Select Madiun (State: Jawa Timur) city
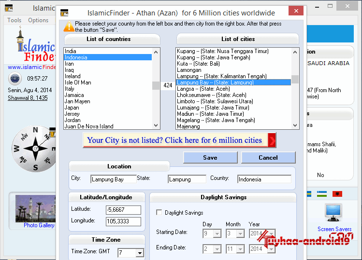This screenshot has height=260, width=362. point(233,114)
